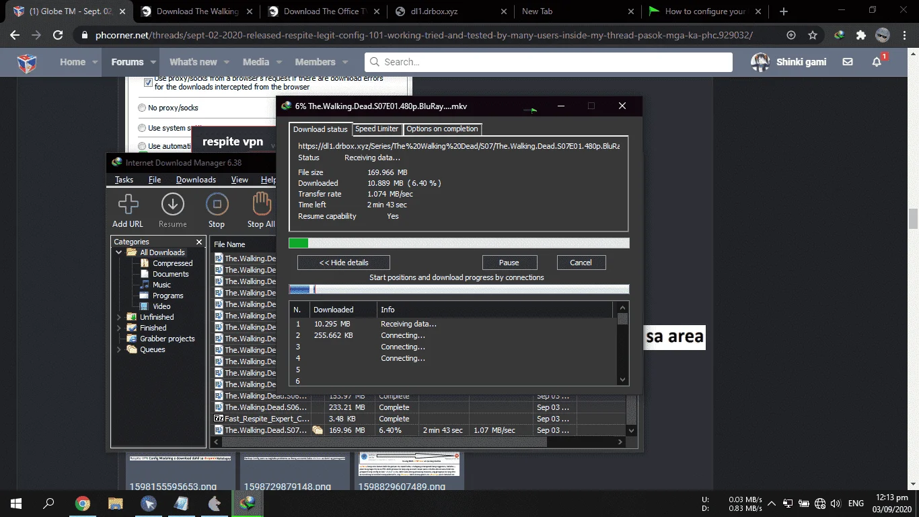The height and width of the screenshot is (517, 919).
Task: Expand the What's new dropdown arrow
Action: 226,62
